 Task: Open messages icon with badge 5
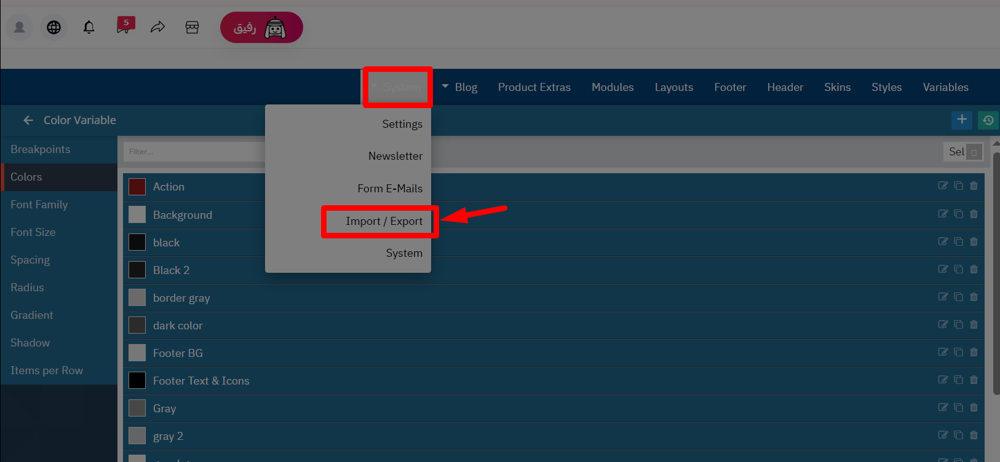click(x=125, y=25)
